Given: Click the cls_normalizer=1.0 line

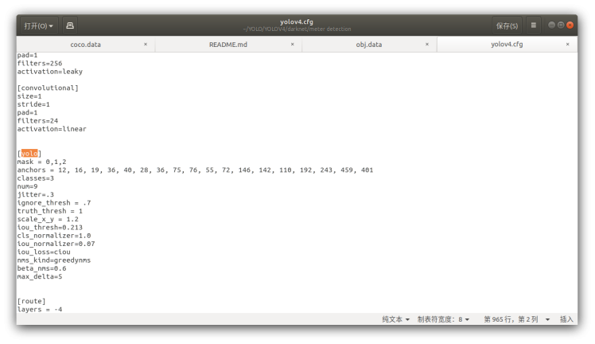Looking at the screenshot, I should click(54, 236).
